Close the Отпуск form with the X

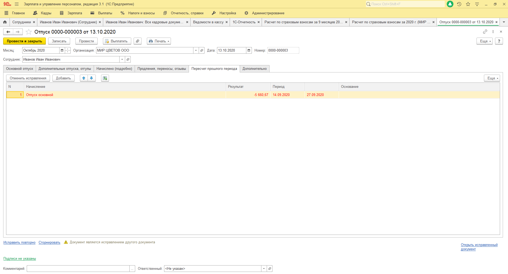[x=501, y=31]
